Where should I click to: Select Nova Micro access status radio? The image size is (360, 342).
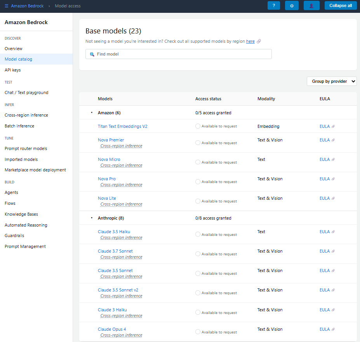point(198,162)
